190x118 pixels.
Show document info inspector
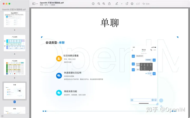point(93,4)
